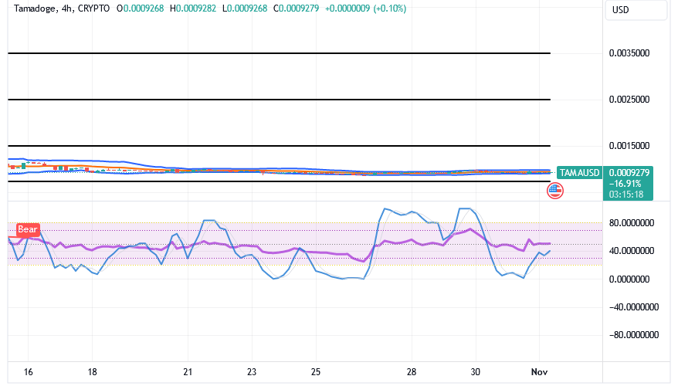Viewport: 678px width, 386px height.
Task: Click the date label 18 on time axis
Action: pyautogui.click(x=92, y=372)
